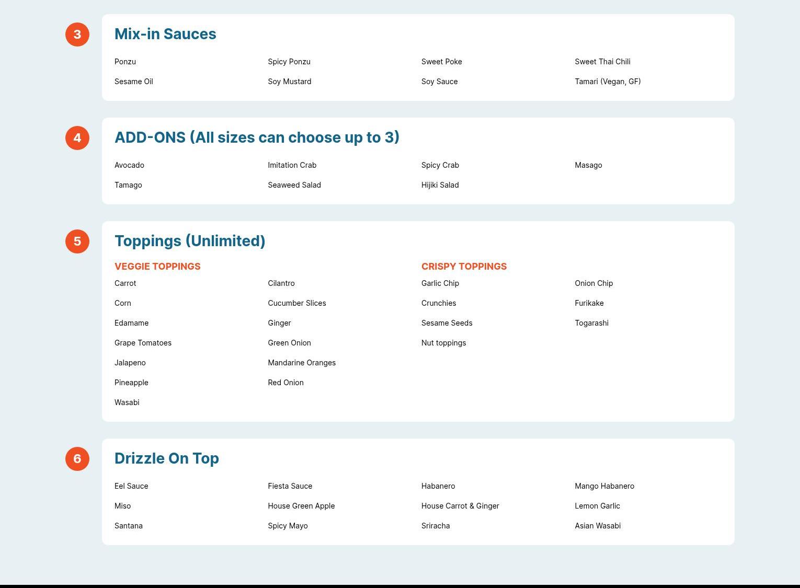800x588 pixels.
Task: Pick the "Lemon Garlic" drizzle
Action: [x=597, y=506]
